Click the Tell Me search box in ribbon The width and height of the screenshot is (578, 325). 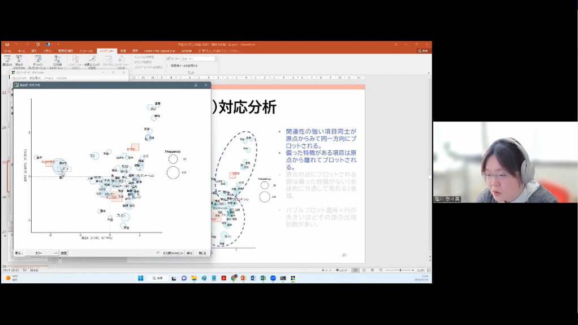click(219, 51)
